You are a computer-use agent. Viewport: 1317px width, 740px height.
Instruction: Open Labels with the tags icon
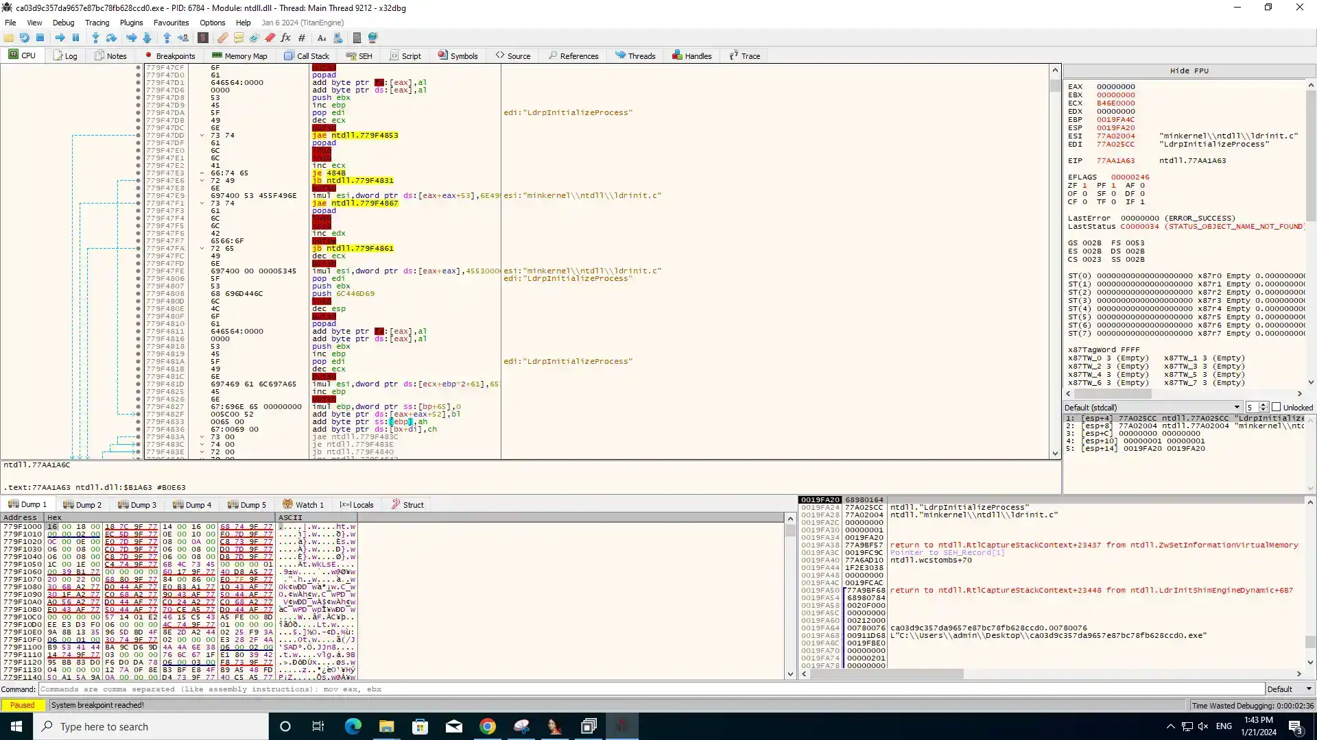(254, 38)
